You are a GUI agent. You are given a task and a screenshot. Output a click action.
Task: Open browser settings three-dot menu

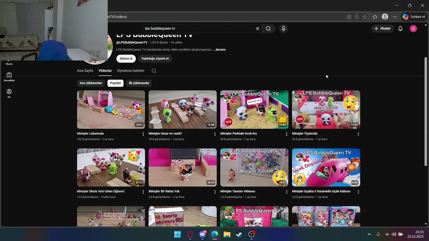click(395, 17)
